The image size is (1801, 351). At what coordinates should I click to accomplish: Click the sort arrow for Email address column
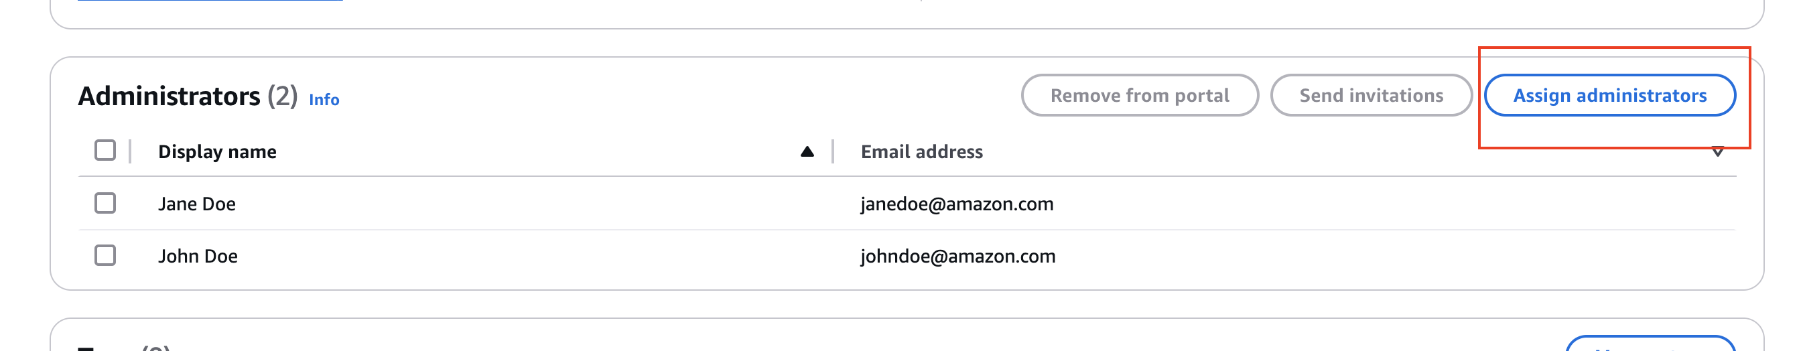point(1717,152)
